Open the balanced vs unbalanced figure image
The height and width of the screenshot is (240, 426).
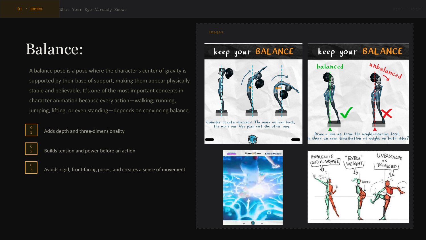358,94
